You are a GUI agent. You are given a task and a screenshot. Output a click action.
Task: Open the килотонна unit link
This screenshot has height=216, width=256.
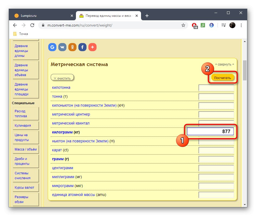(61, 88)
